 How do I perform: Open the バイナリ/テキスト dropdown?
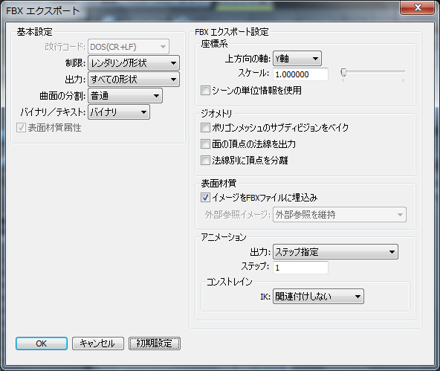click(x=119, y=112)
